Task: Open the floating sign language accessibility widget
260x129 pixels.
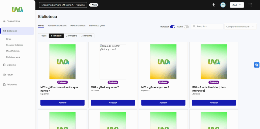Action: point(256,65)
